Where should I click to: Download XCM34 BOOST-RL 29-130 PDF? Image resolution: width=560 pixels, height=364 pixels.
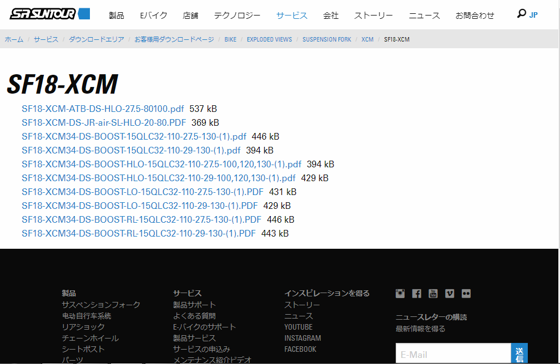click(139, 233)
